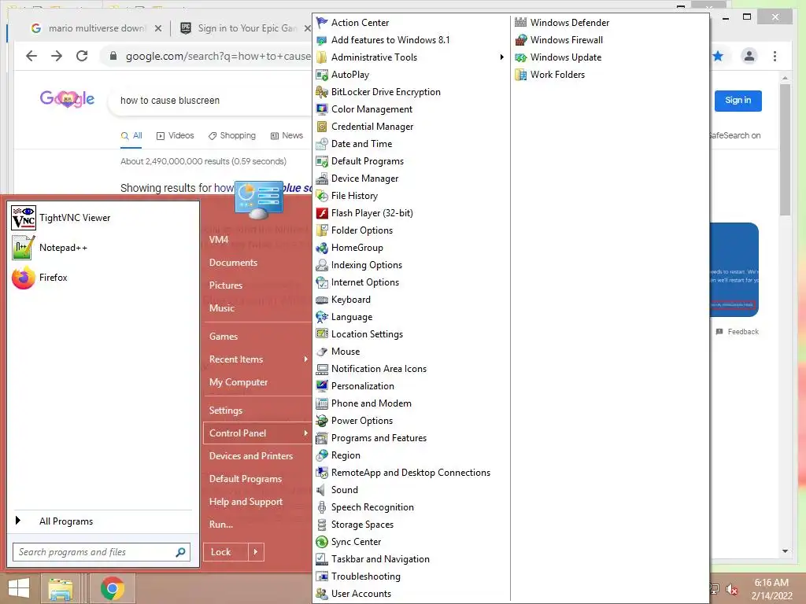Screen dimensions: 806x604
Task: Select Videos search filter tab
Action: tap(176, 135)
